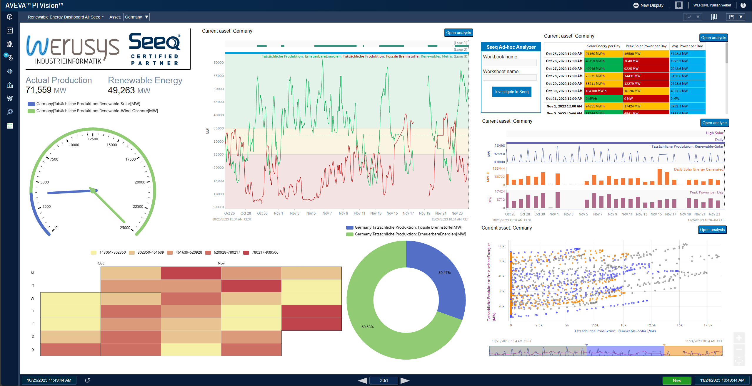The image size is (752, 386).
Task: Click the Workbook name input field
Action: pos(510,63)
